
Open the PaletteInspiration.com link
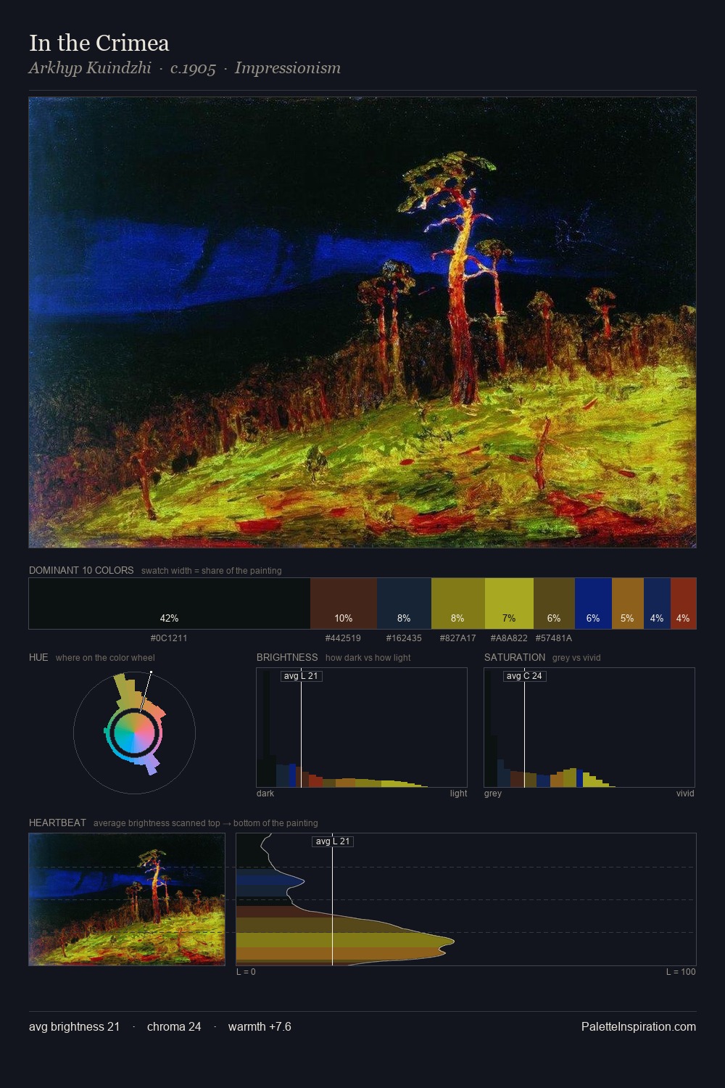[639, 1026]
